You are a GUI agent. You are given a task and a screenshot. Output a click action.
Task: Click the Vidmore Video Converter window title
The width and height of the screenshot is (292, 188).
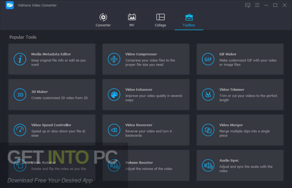(x=37, y=5)
